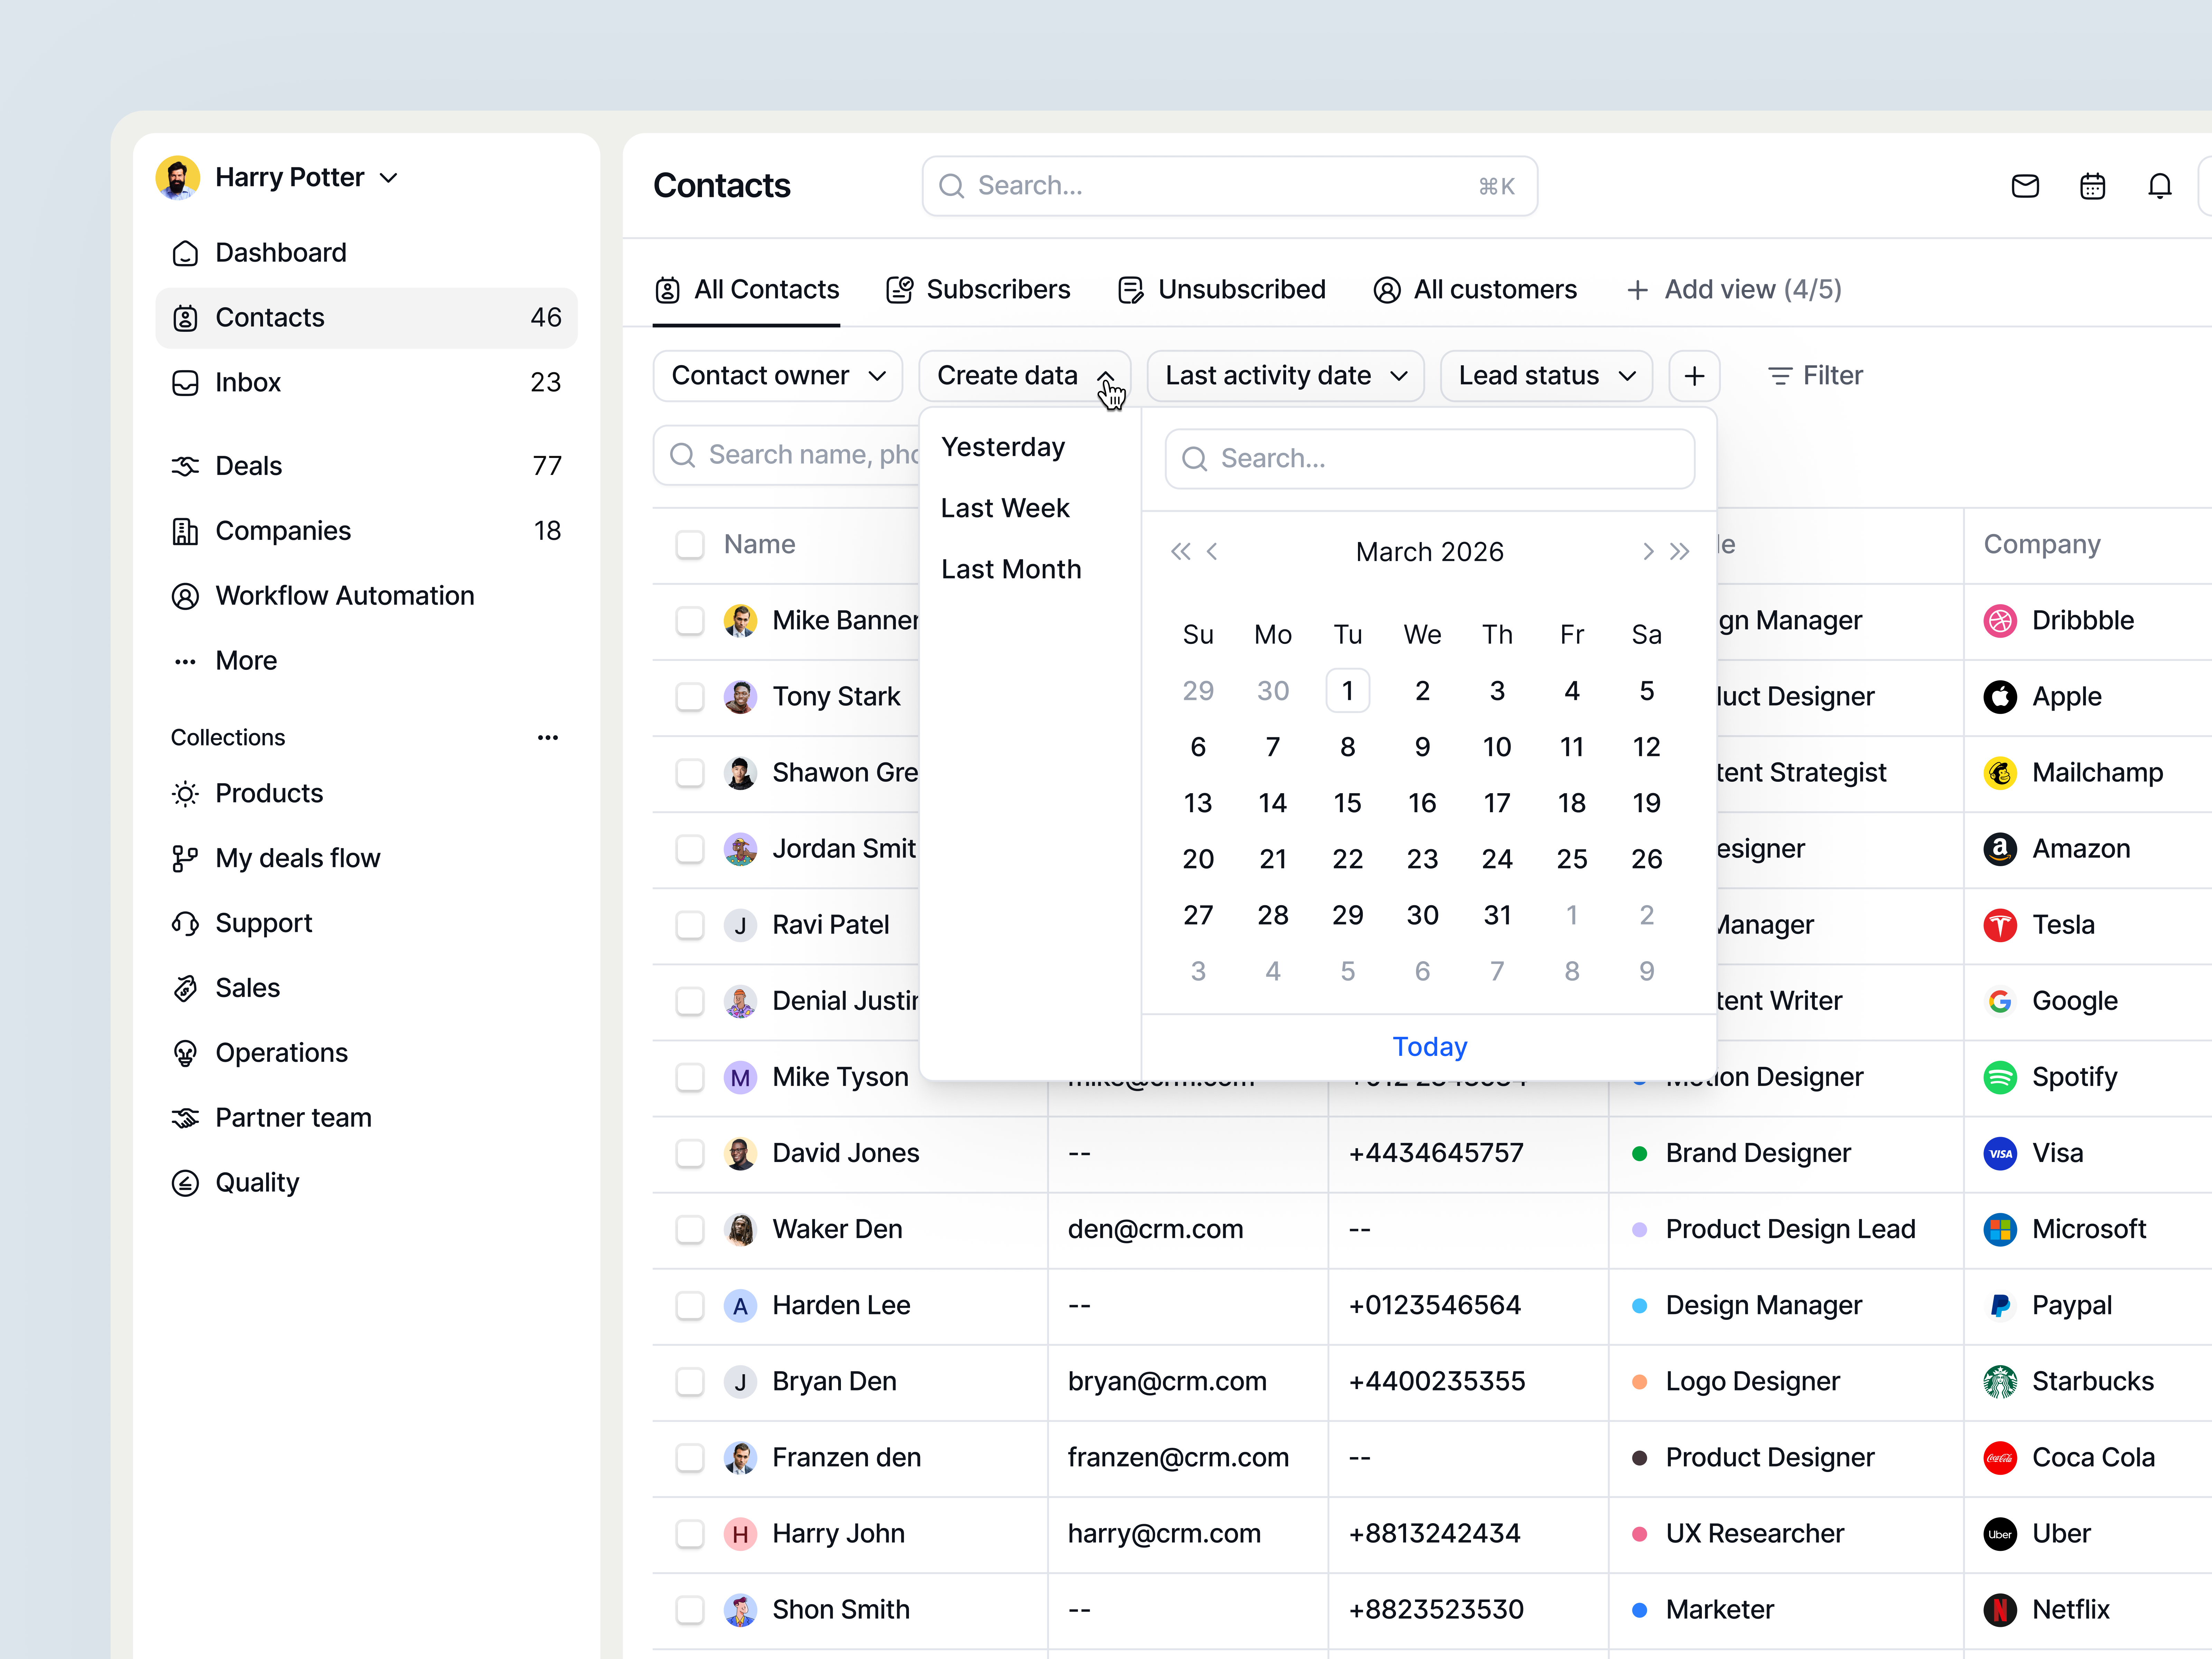2212x1659 pixels.
Task: Click the Operations bulb icon
Action: 185,1053
